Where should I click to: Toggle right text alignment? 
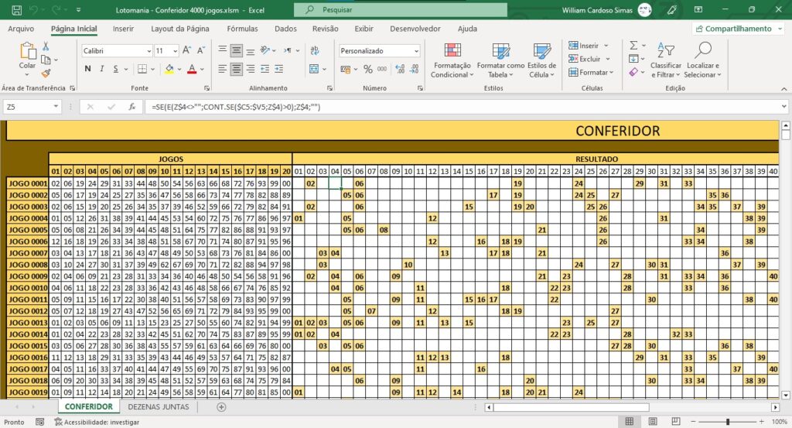[251, 69]
